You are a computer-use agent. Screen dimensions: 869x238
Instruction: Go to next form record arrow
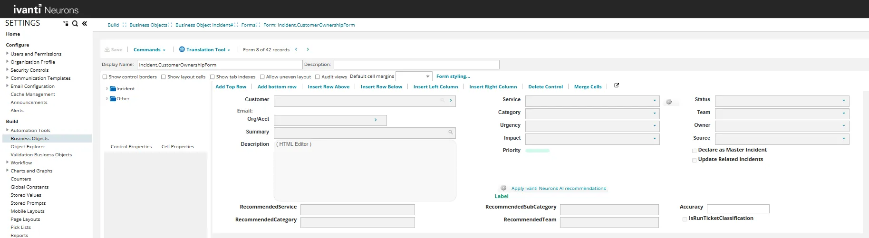[308, 49]
